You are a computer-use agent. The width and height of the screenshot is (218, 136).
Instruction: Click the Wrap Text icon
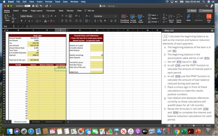[87, 16]
